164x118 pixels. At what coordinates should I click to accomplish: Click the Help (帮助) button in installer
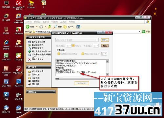pos(105,46)
